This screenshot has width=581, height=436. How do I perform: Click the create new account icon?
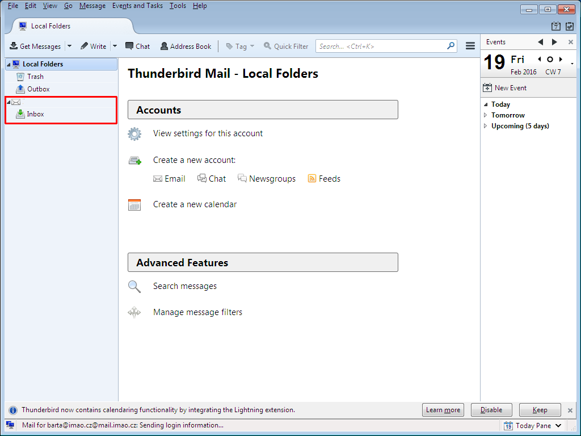click(x=135, y=160)
